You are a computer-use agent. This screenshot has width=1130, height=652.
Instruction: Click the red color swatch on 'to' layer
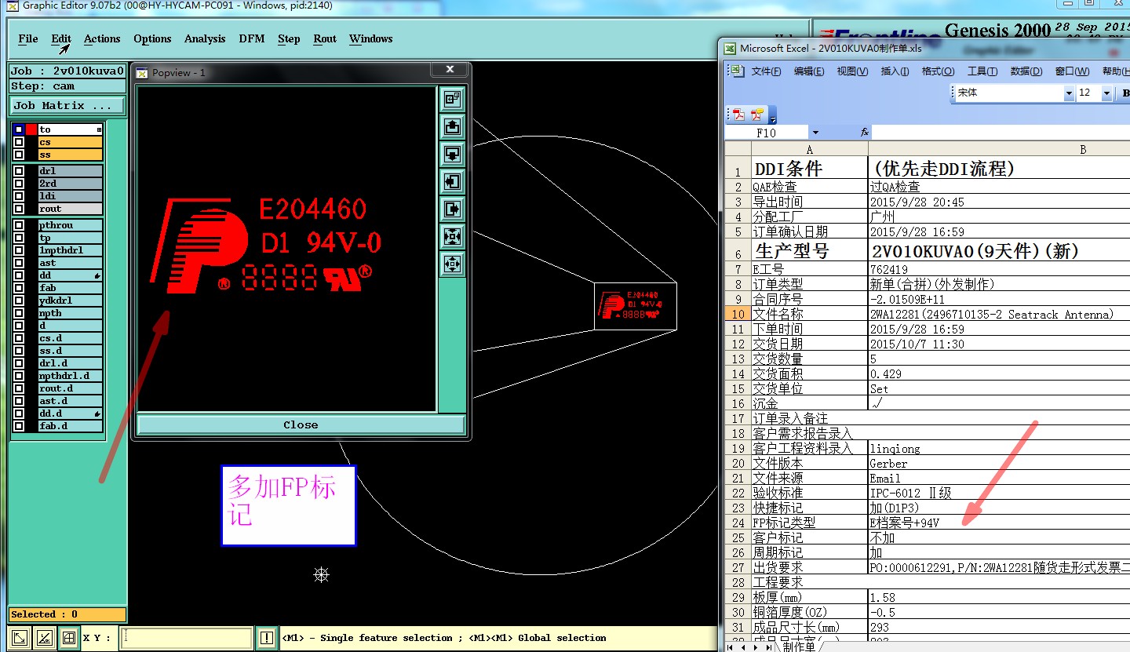click(31, 129)
